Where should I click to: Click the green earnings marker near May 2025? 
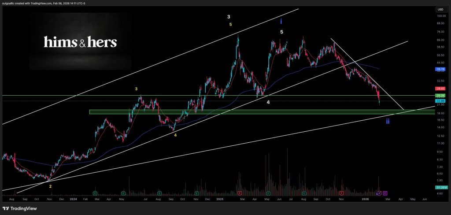[x=268, y=193]
